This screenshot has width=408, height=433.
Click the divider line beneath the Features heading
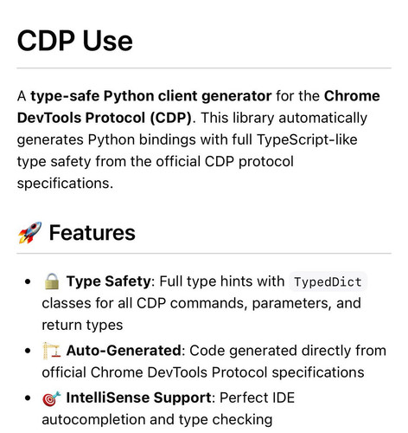point(204,254)
